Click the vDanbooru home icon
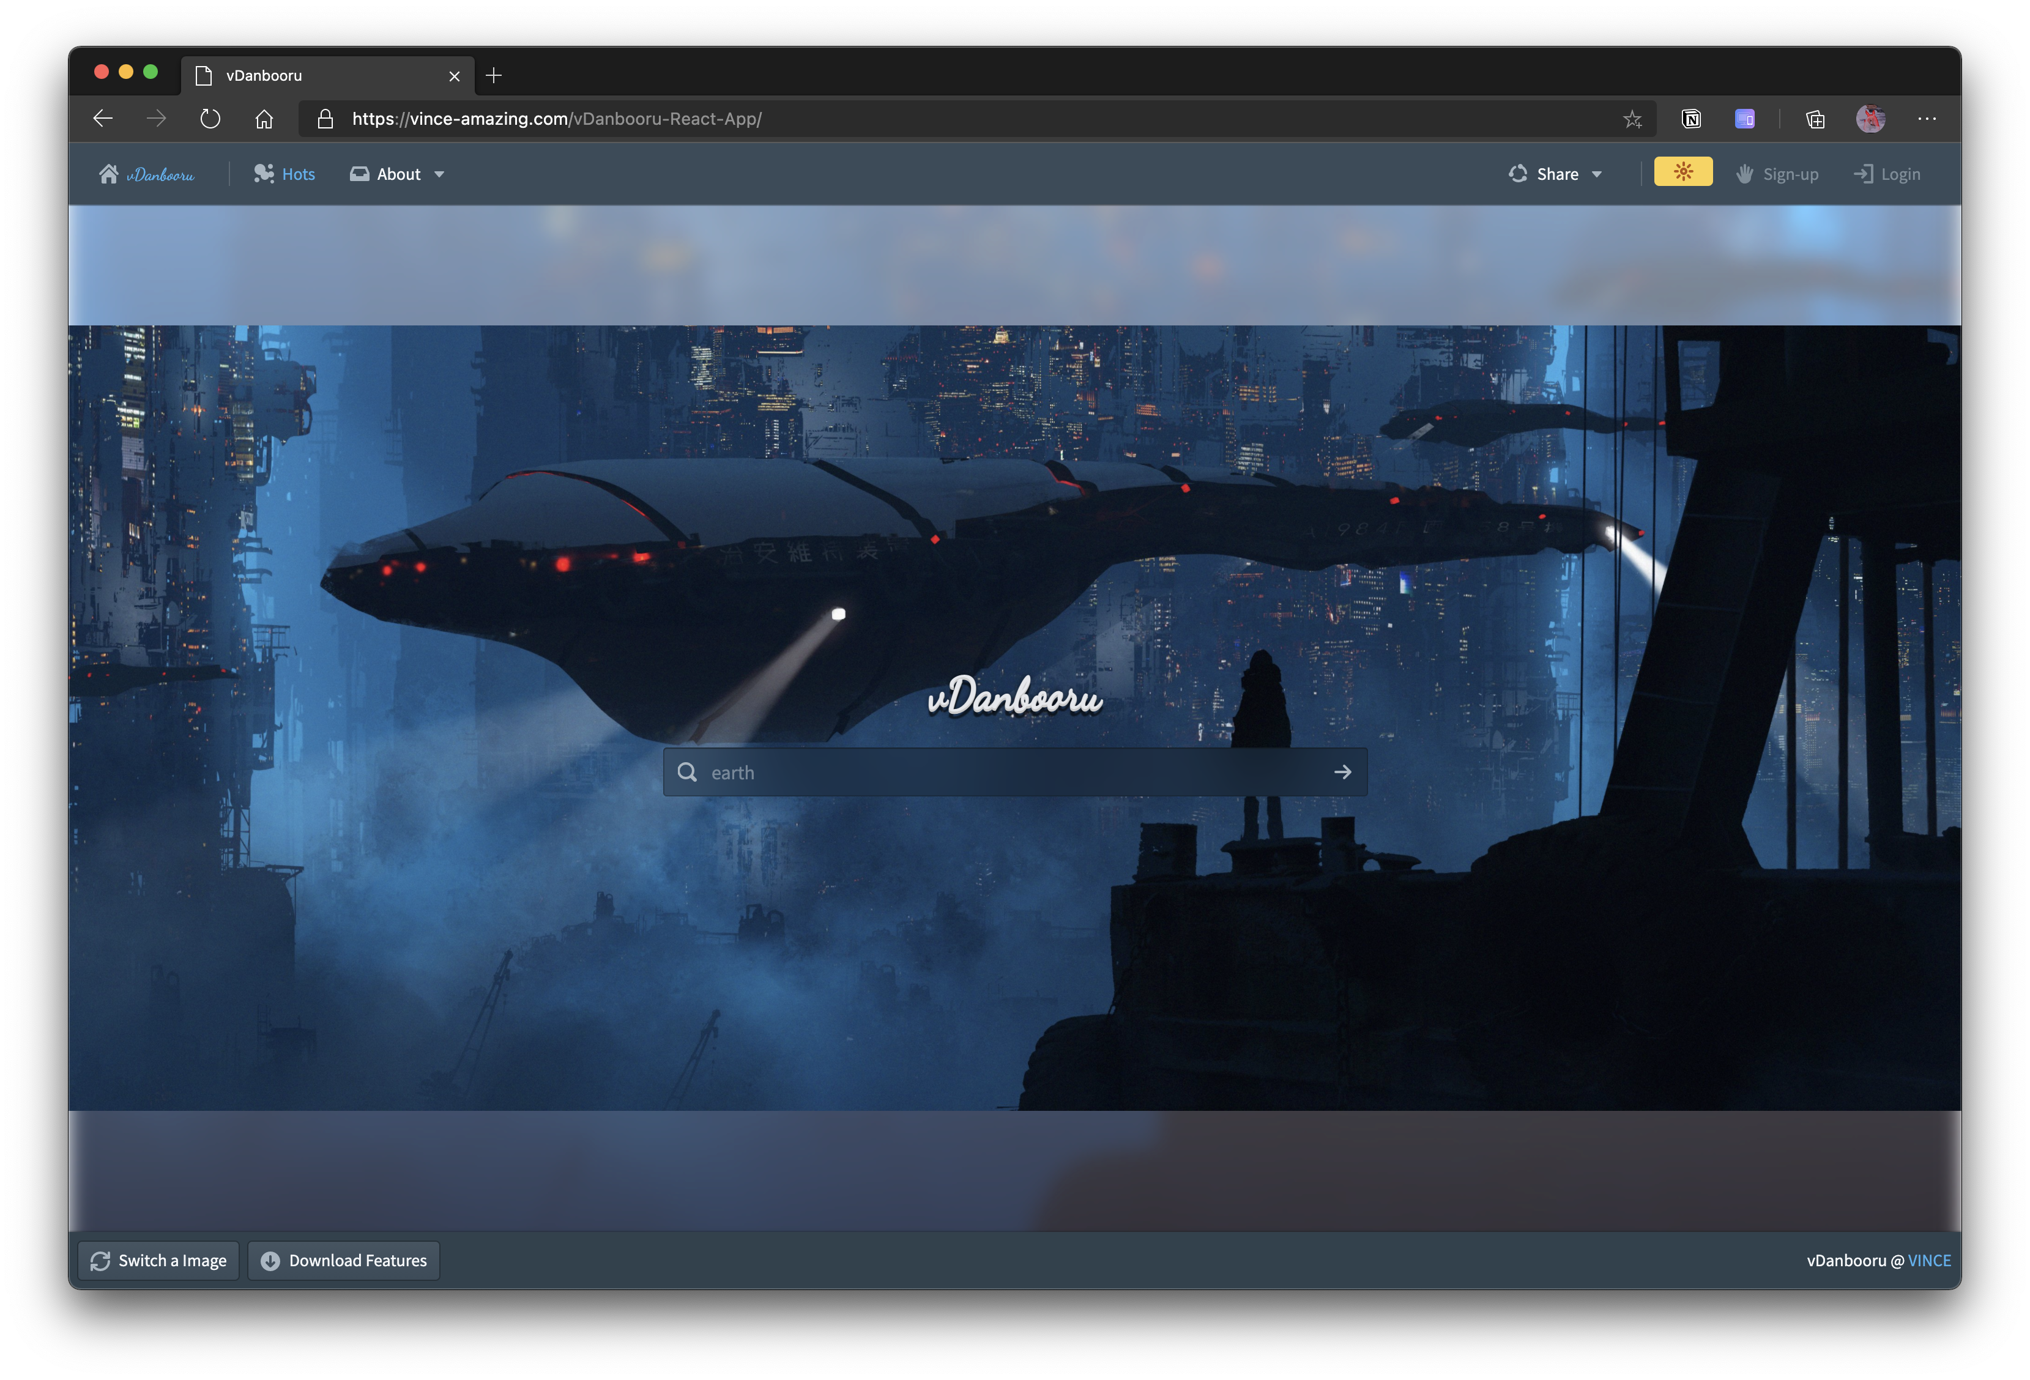Screen dimensions: 2030x1380 108,174
